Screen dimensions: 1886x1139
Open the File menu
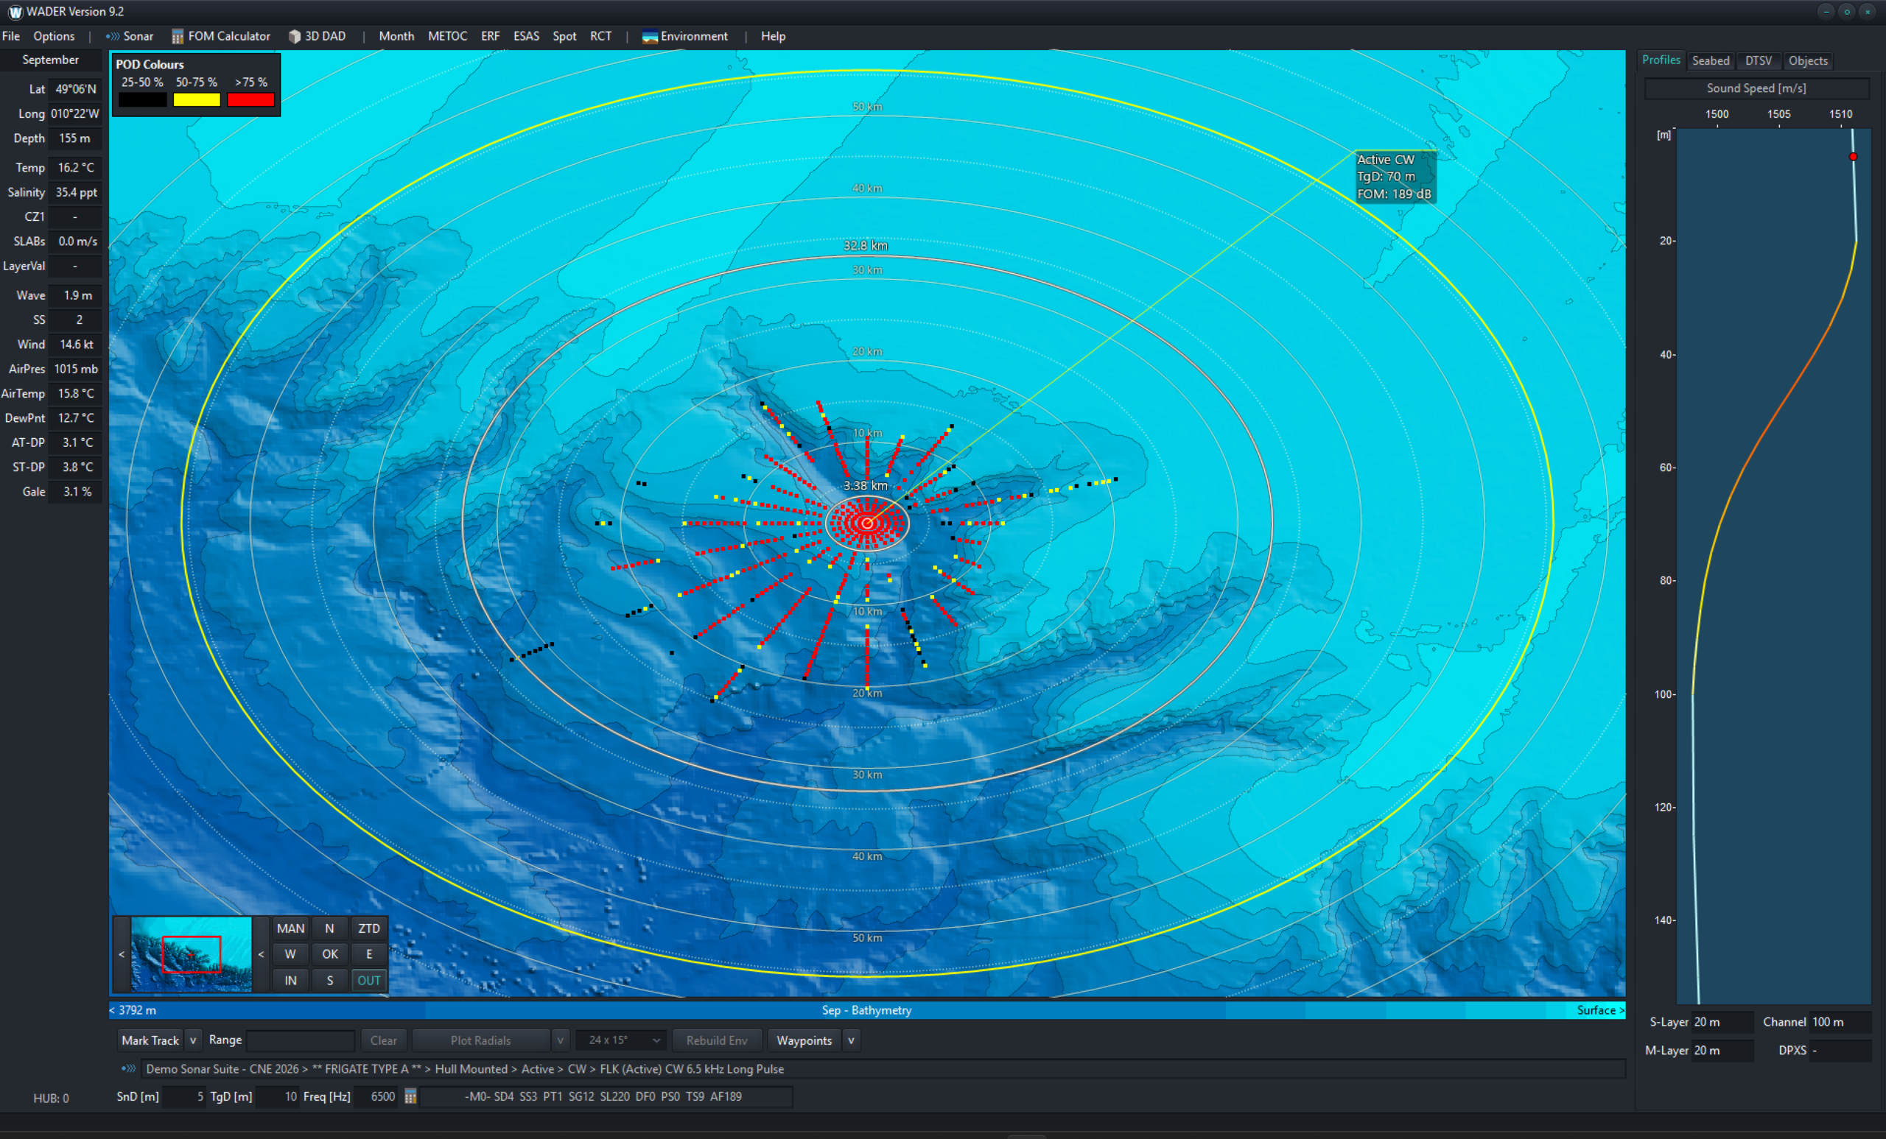click(x=12, y=36)
